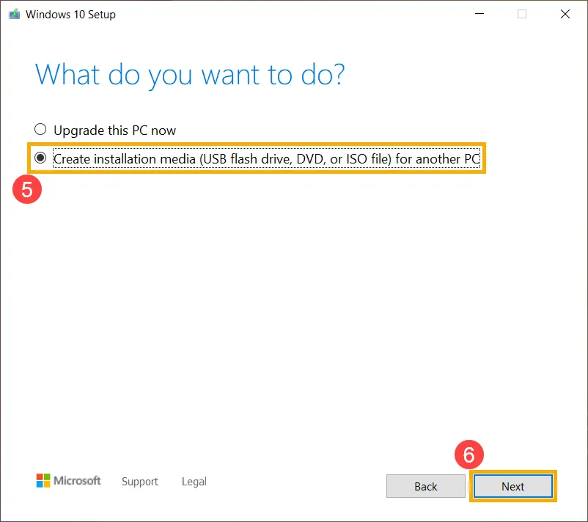The height and width of the screenshot is (522, 588).
Task: Maximize the Setup window
Action: pyautogui.click(x=522, y=14)
